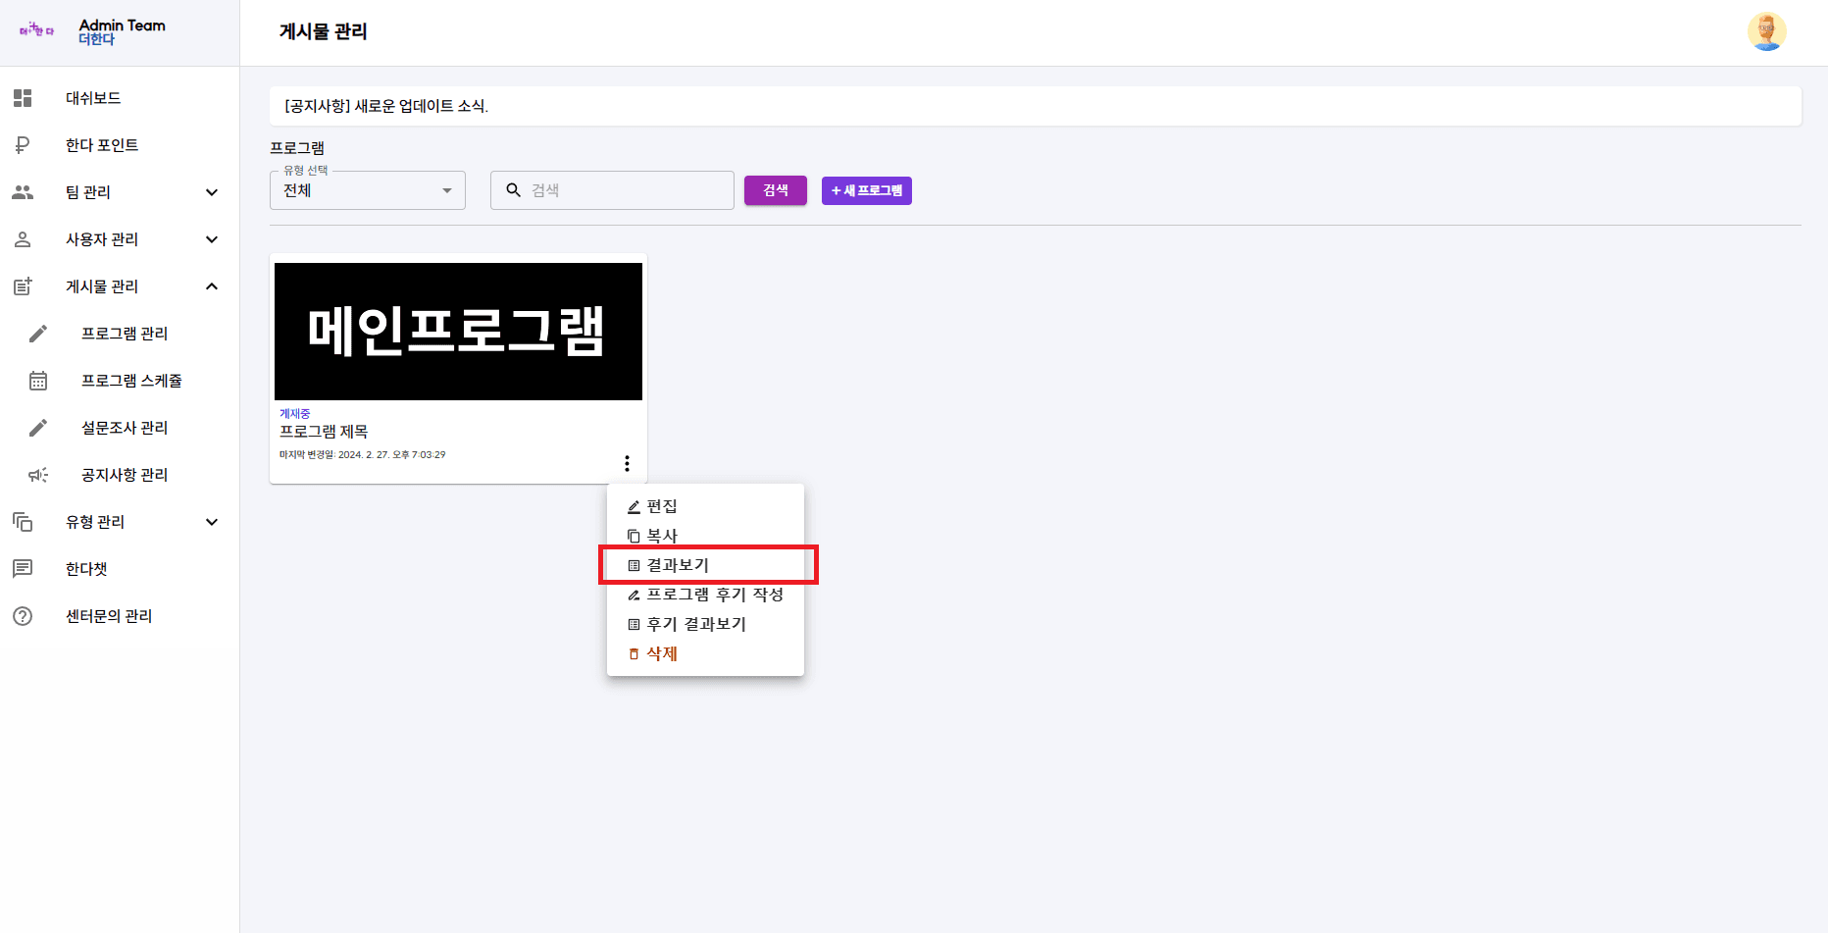
Task: Click the trash icon next to 삭제
Action: point(634,654)
